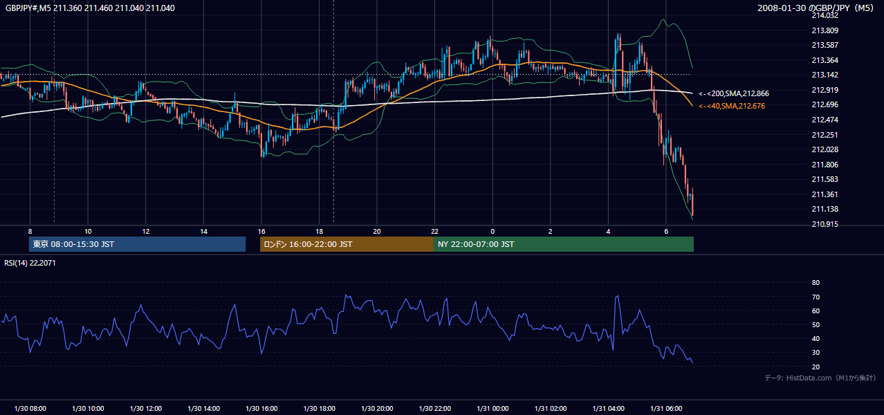Click RSI axis level 60

816,311
